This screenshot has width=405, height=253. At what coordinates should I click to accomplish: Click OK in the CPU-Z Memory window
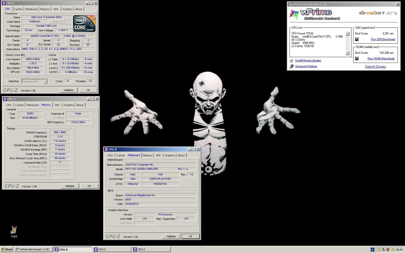89,186
